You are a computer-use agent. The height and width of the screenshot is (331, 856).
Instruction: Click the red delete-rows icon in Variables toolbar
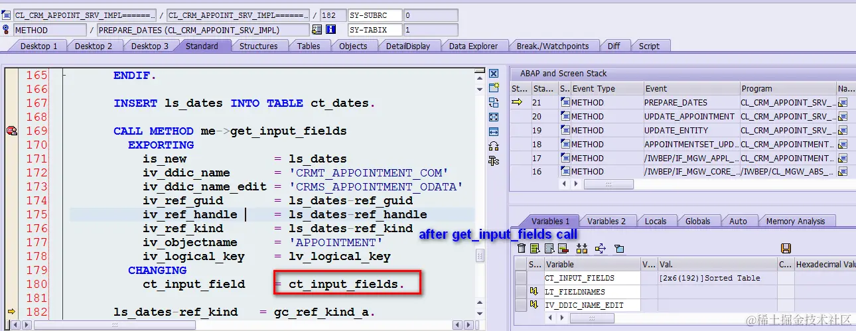click(x=563, y=248)
